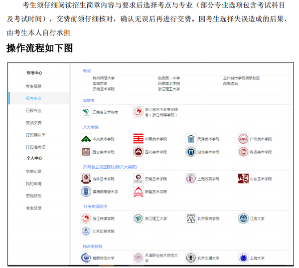This screenshot has width=299, height=268.
Task: Select the 中国美术学院 red logo
Action: coord(139,139)
